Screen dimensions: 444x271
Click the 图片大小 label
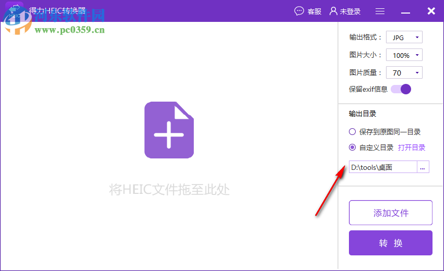(x=365, y=55)
